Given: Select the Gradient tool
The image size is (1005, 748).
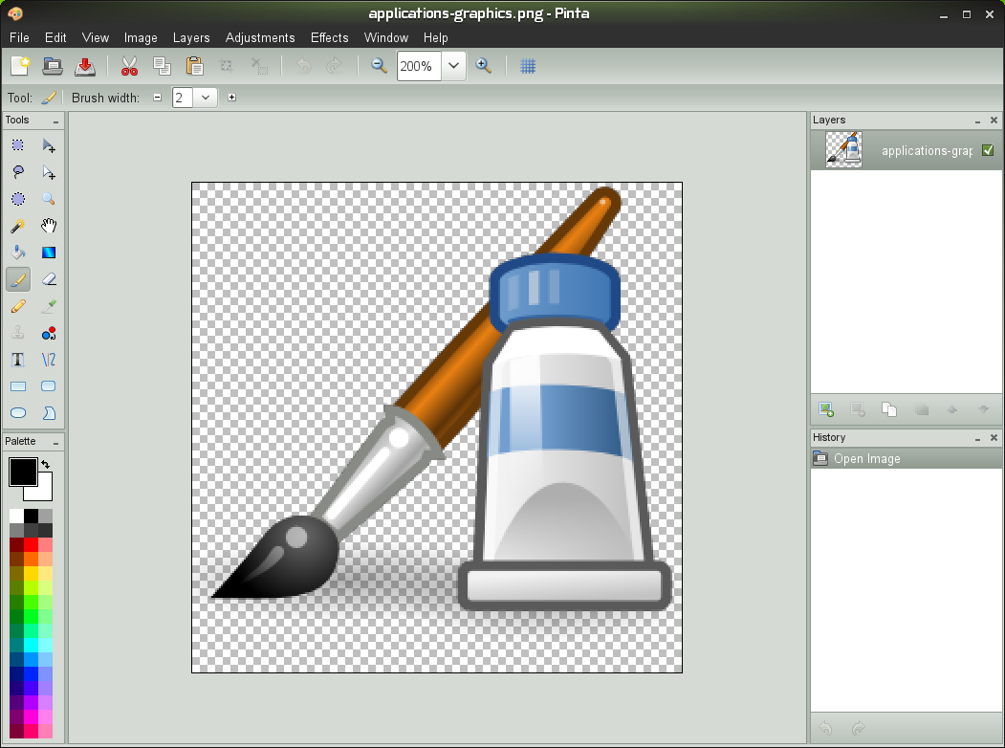Looking at the screenshot, I should point(49,253).
